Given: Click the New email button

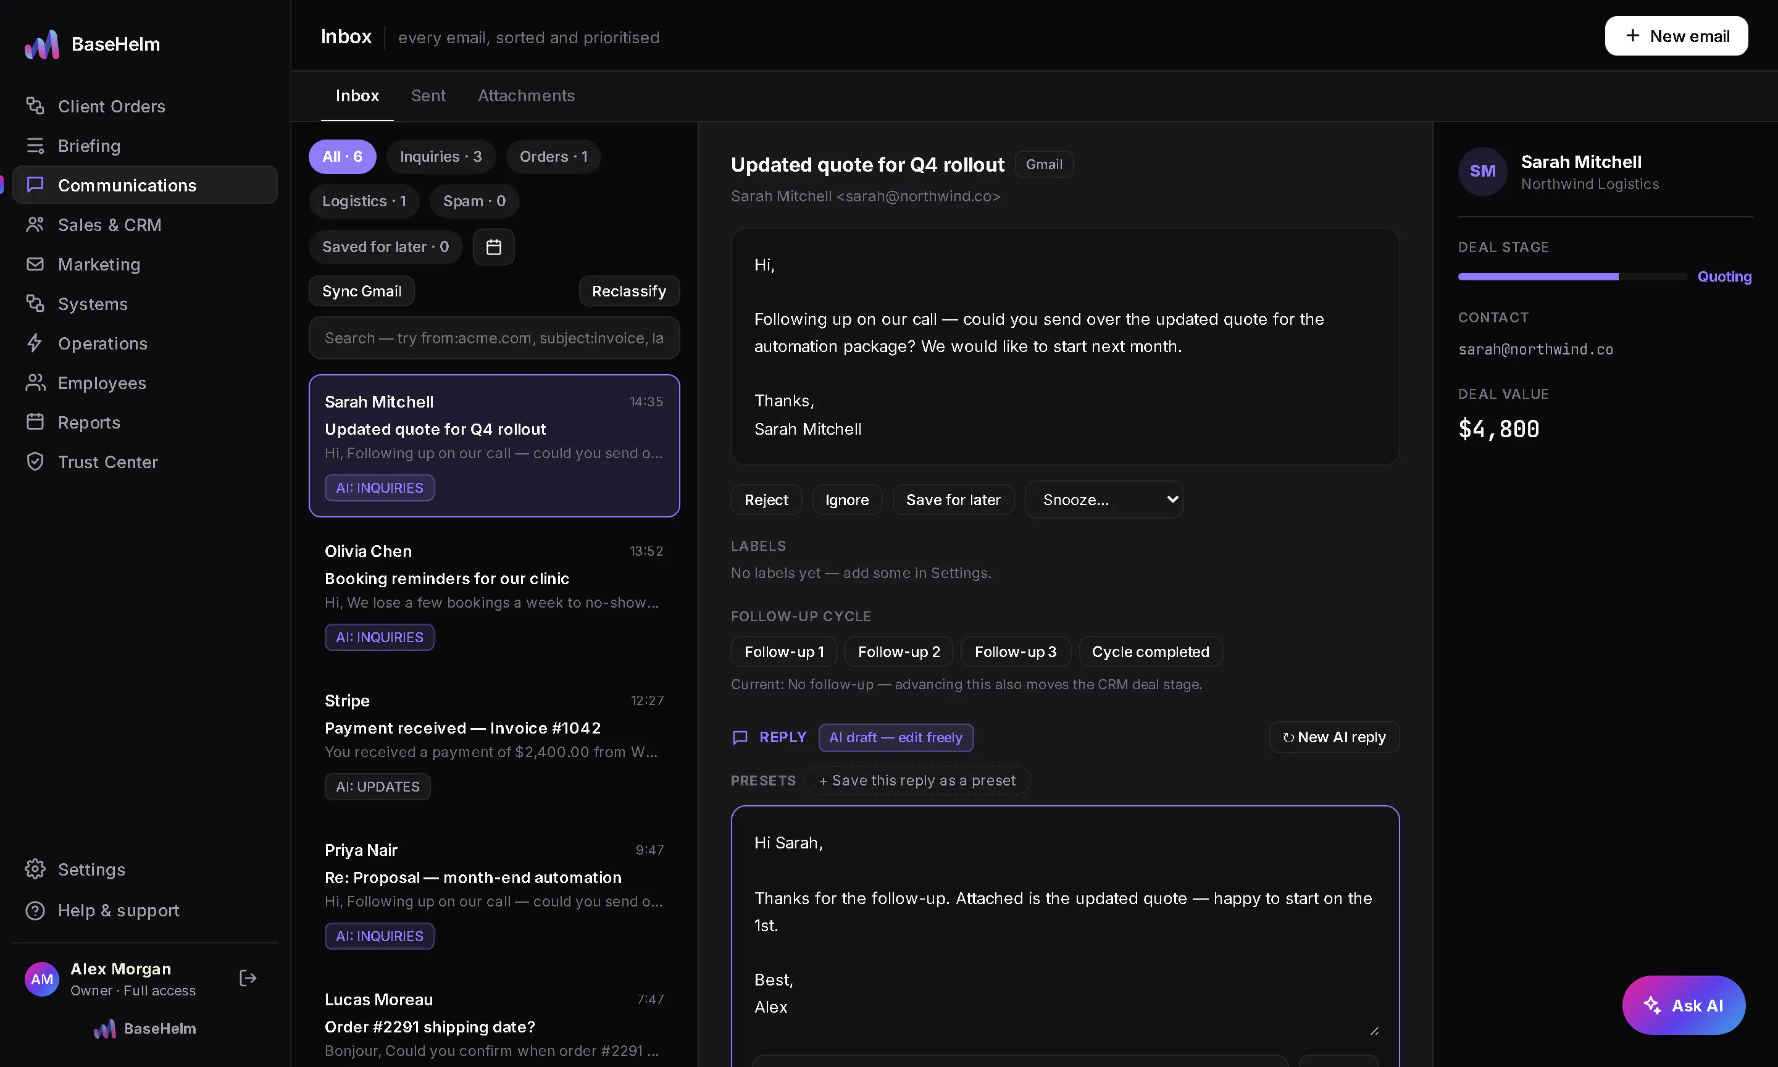Looking at the screenshot, I should 1676,36.
